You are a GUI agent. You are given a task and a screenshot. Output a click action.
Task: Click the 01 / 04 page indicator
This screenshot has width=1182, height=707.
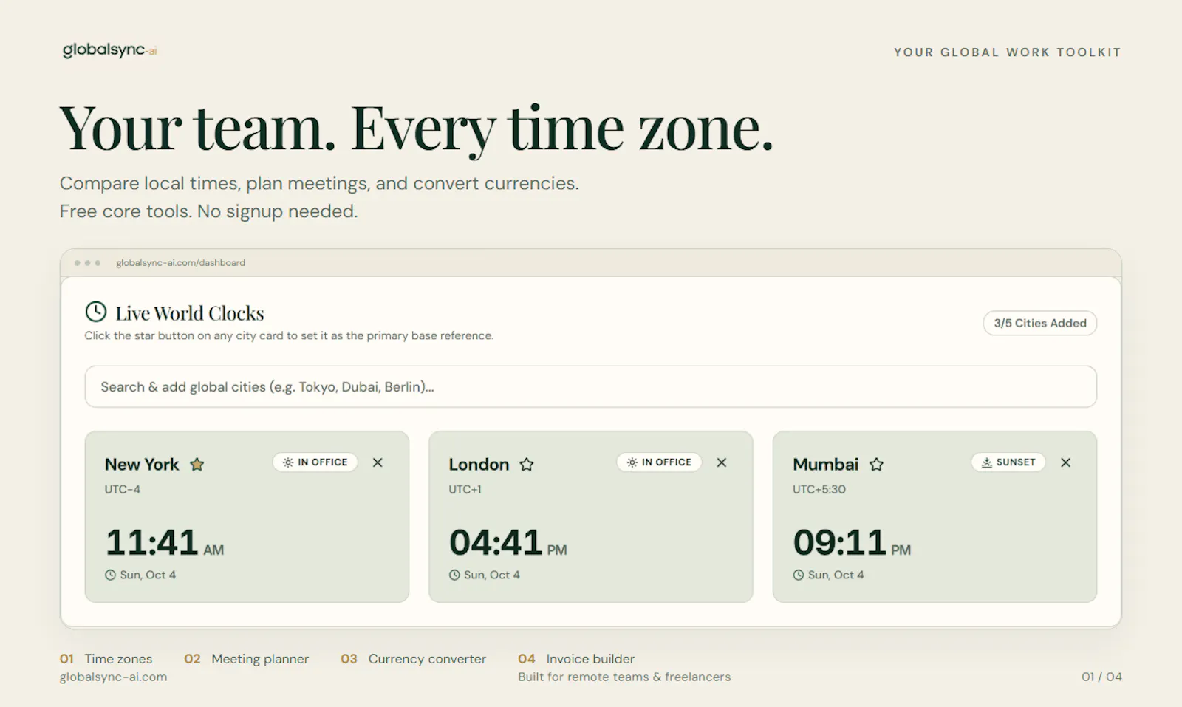1101,677
